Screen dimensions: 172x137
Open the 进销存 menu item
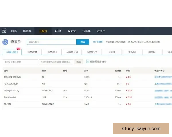tap(101, 31)
